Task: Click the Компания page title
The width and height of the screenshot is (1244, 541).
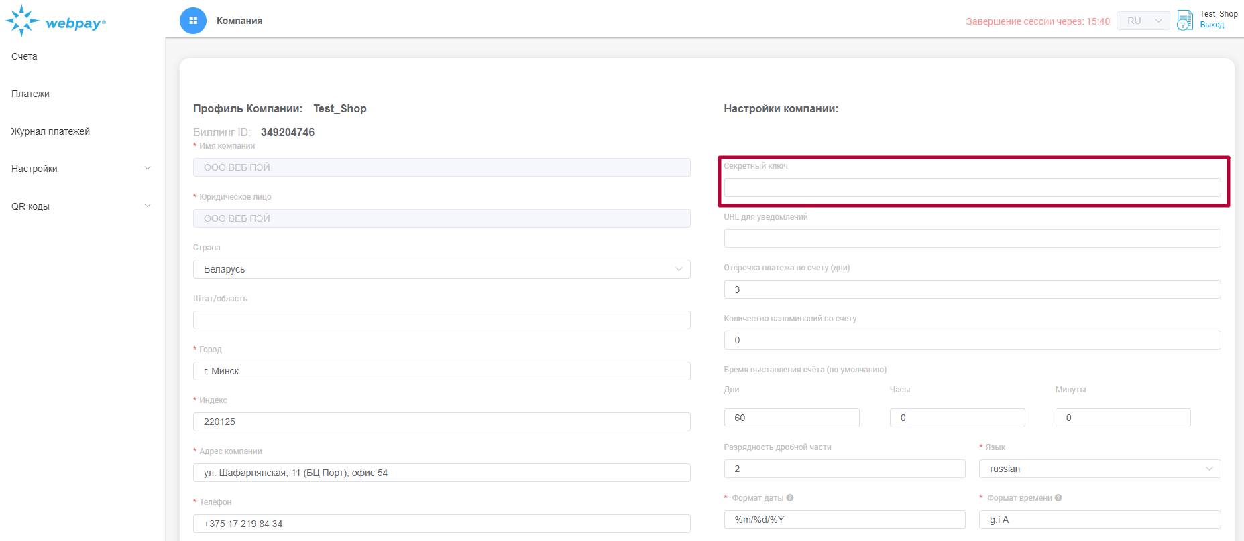Action: [x=239, y=21]
